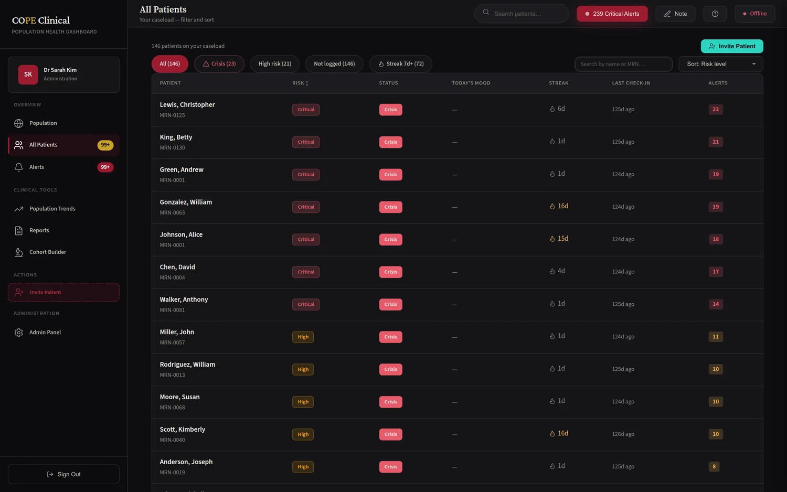Image resolution: width=787 pixels, height=492 pixels.
Task: Go to Population in sidebar
Action: [63, 123]
